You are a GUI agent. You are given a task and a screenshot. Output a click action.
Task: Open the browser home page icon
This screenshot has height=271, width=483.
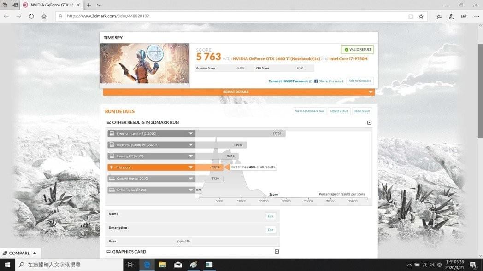pyautogui.click(x=44, y=16)
